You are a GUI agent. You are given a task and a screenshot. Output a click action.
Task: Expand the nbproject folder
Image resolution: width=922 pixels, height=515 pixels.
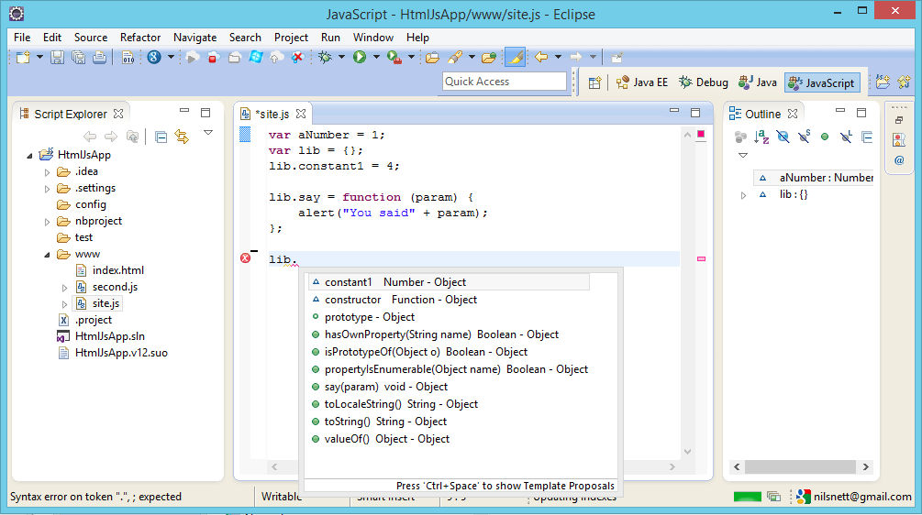click(x=48, y=221)
